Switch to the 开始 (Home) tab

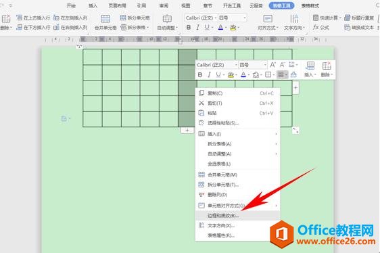(x=71, y=5)
